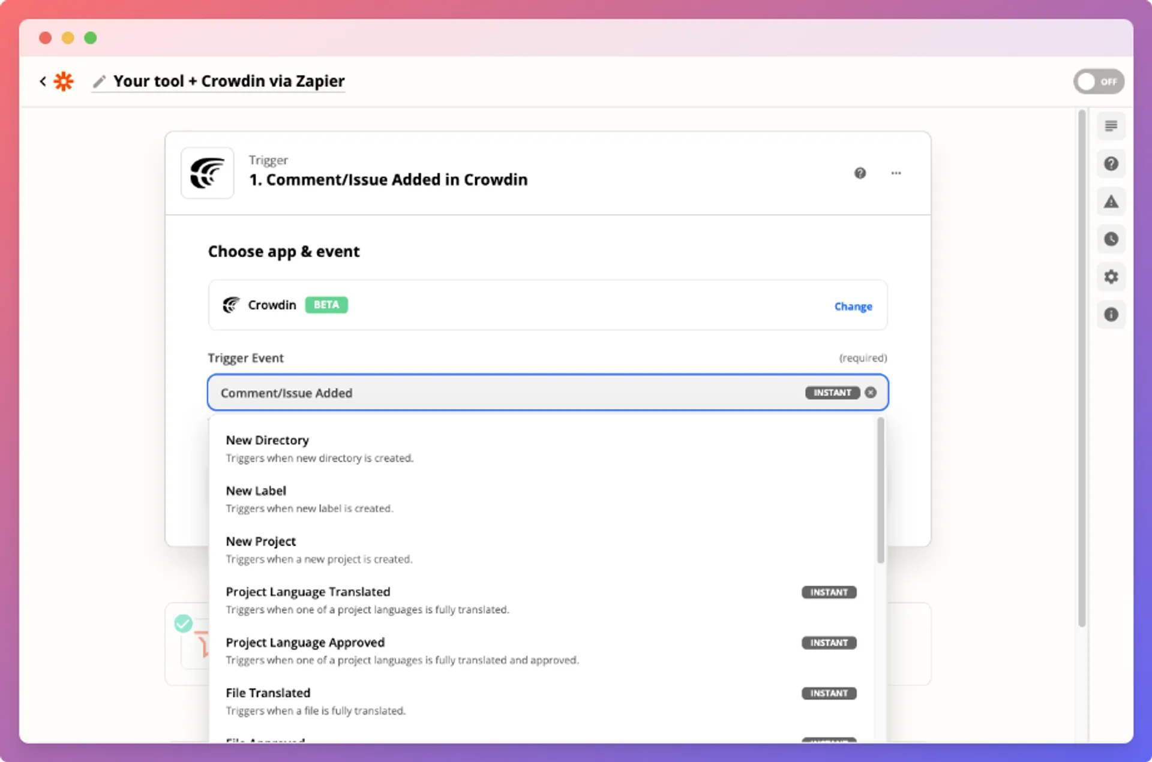Click INSTANT badge in Trigger Event field
The image size is (1152, 762).
(832, 393)
